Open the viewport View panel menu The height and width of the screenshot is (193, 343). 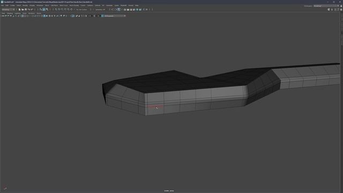pos(3,13)
